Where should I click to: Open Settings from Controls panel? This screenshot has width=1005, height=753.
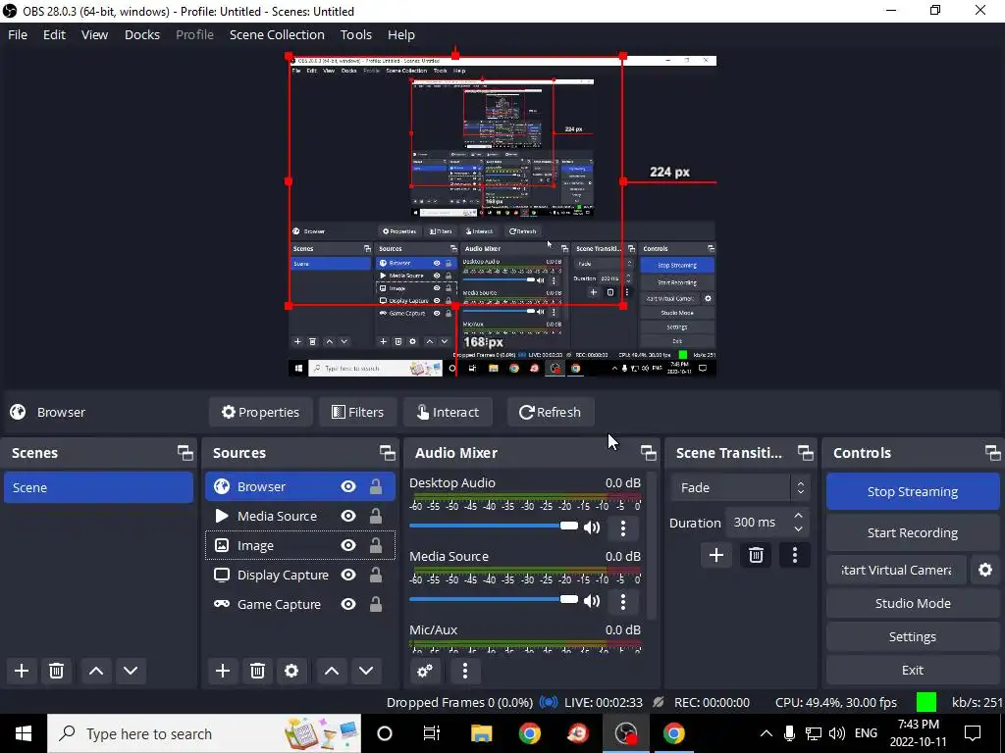point(913,636)
